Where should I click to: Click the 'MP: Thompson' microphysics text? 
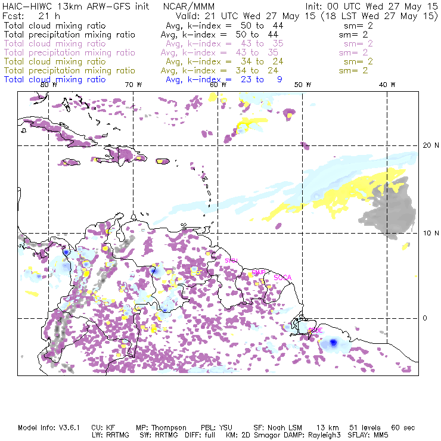click(x=161, y=428)
